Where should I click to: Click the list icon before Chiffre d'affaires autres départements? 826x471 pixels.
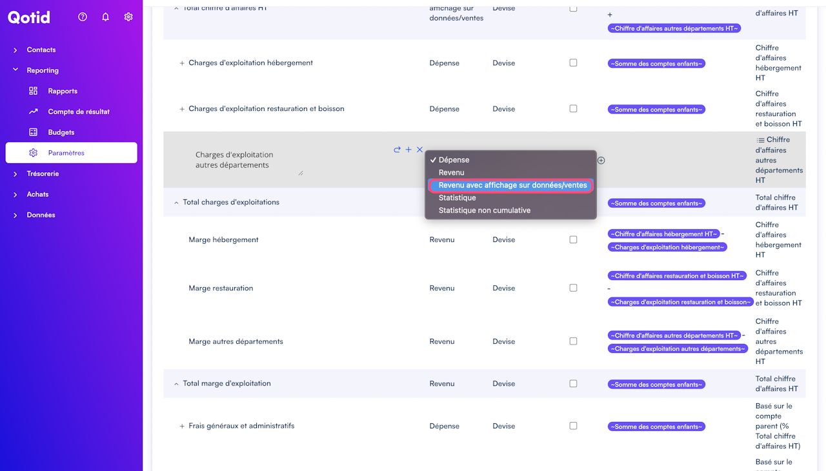pos(760,140)
